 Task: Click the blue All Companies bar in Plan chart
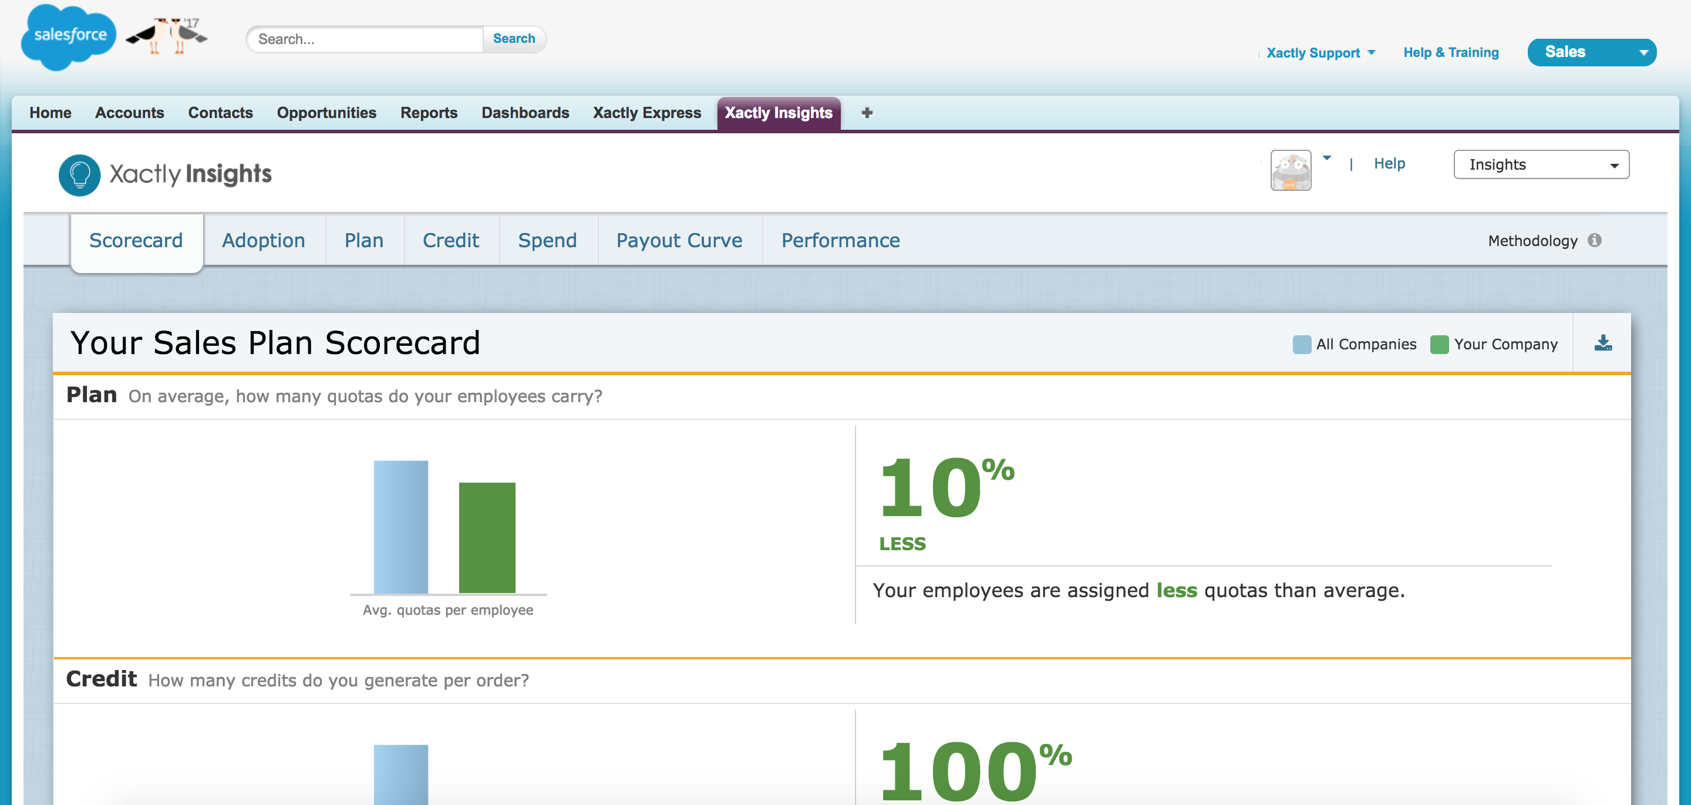(401, 527)
